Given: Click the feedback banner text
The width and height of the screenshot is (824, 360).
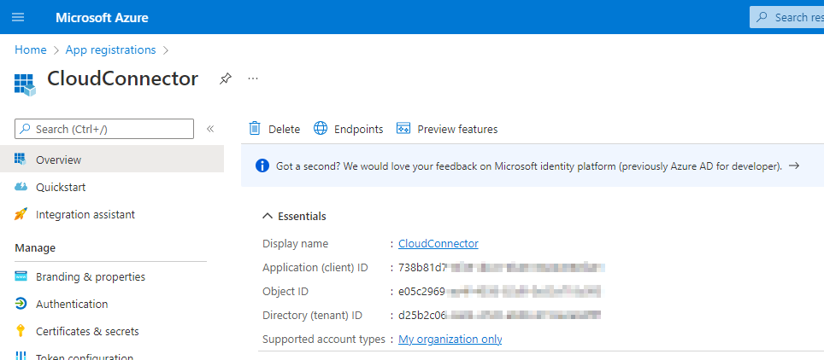Looking at the screenshot, I should (529, 166).
